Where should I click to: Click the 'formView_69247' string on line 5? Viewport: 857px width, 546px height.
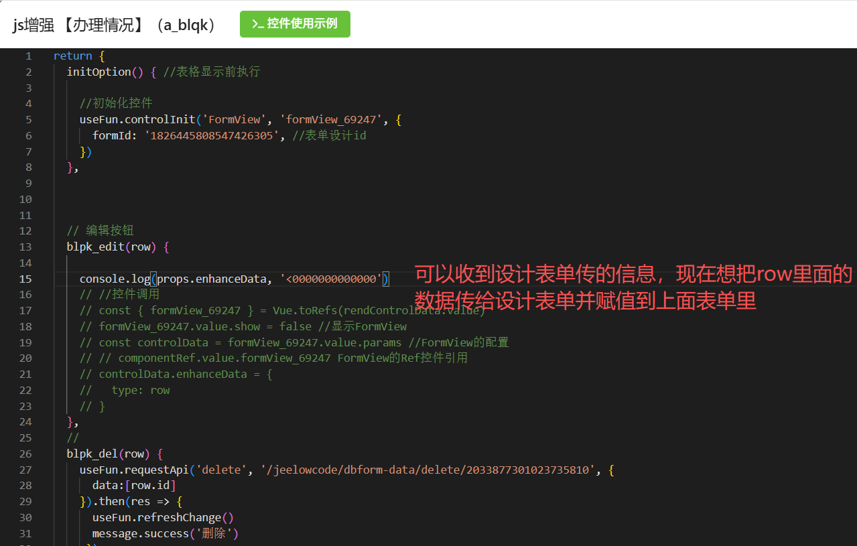click(331, 120)
